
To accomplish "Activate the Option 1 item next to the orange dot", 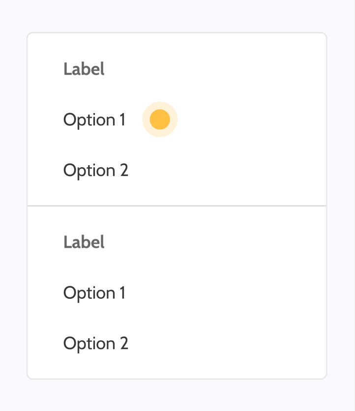I will pyautogui.click(x=94, y=120).
